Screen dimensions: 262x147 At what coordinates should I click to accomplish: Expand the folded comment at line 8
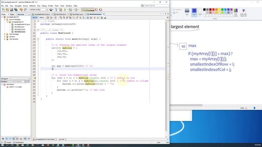coord(38,30)
